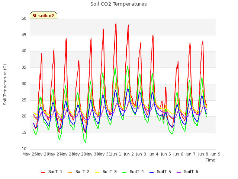
Task: Click the orange SoilT_2 legend swatch
Action: pyautogui.click(x=70, y=172)
